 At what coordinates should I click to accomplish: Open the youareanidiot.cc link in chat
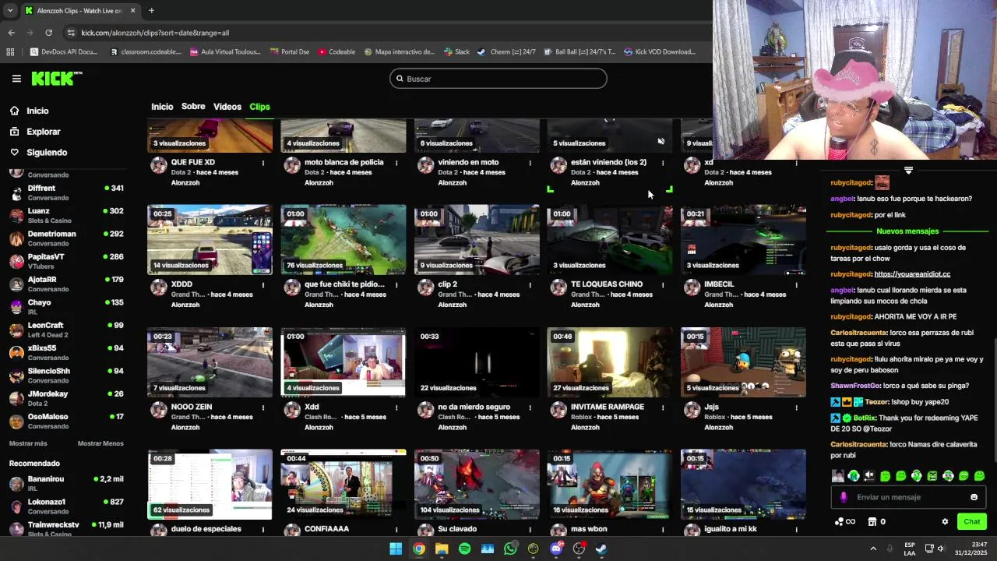912,274
